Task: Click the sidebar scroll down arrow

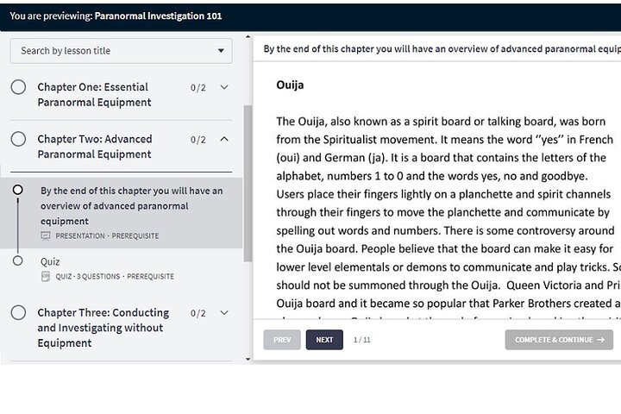Action: coord(248,360)
